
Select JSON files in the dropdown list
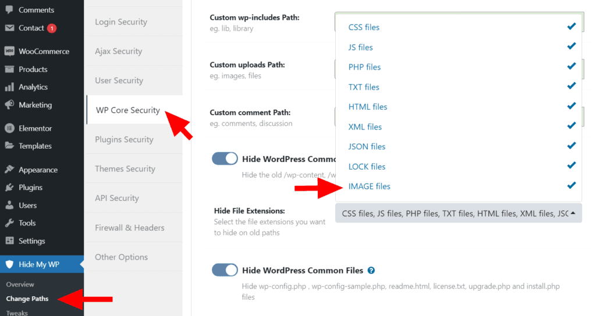[x=367, y=147]
